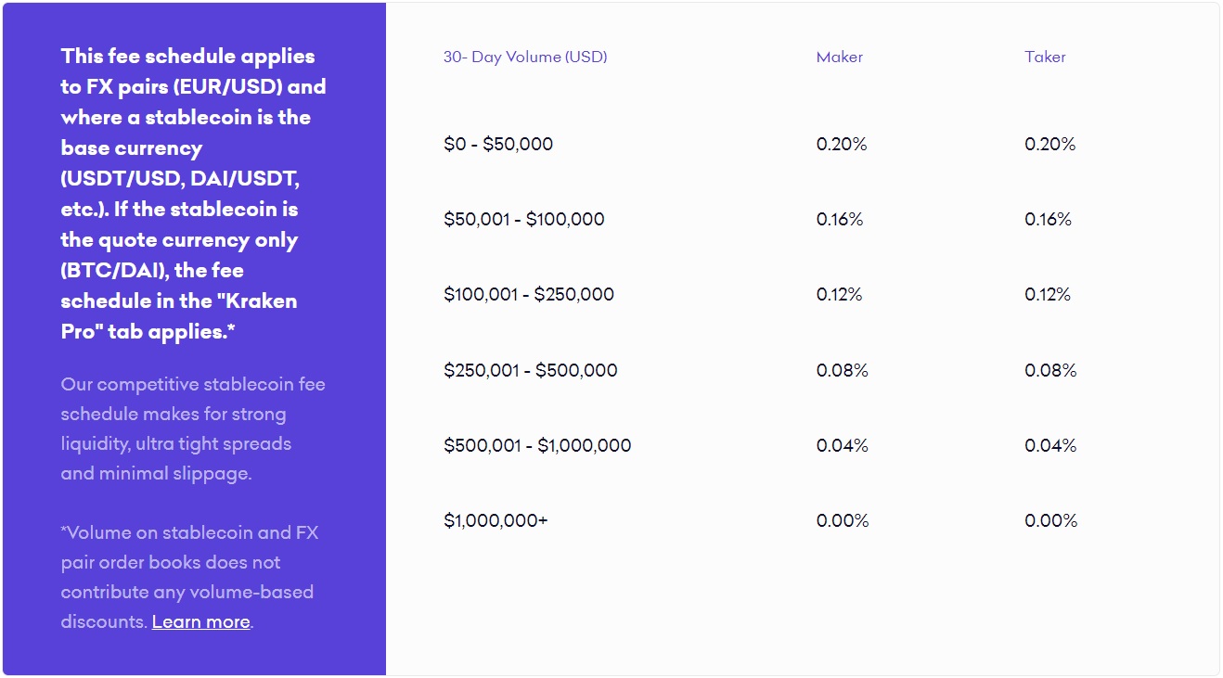Viewport: 1223px width, 678px height.
Task: Click the 0.04% Taker fee value
Action: [1050, 446]
